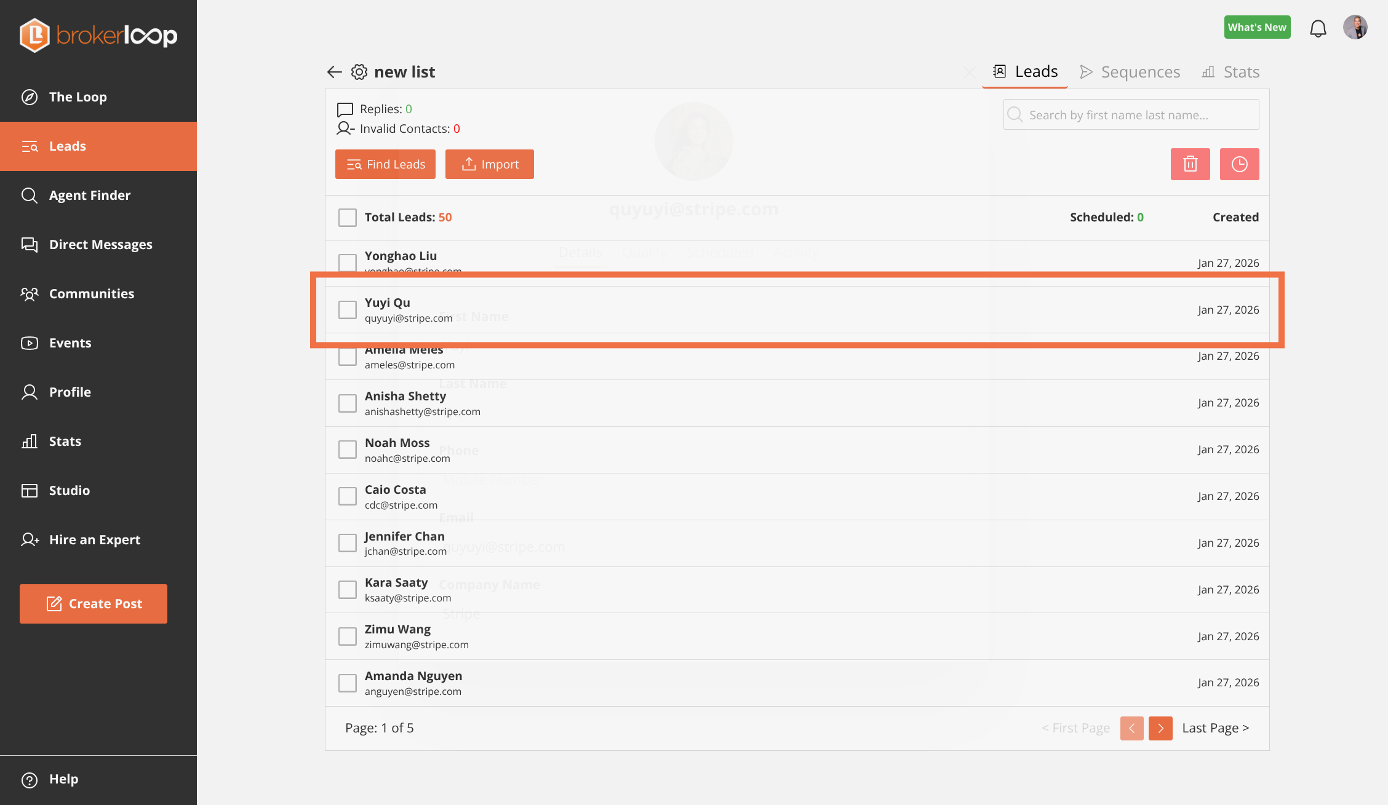Viewport: 1388px width, 805px height.
Task: Go to the next page with the right arrow
Action: [x=1160, y=728]
